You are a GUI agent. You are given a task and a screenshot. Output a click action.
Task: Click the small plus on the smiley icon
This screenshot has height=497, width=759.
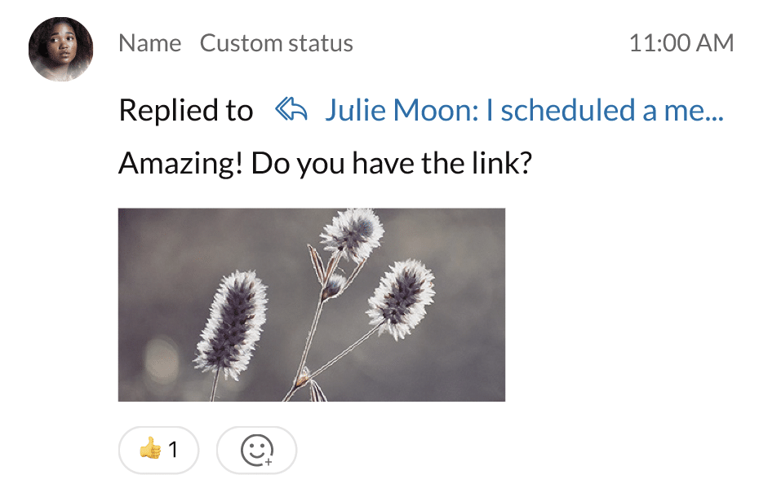tap(269, 460)
